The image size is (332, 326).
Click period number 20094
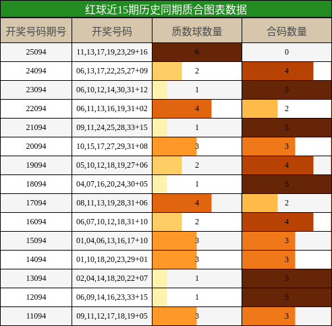tap(36, 146)
